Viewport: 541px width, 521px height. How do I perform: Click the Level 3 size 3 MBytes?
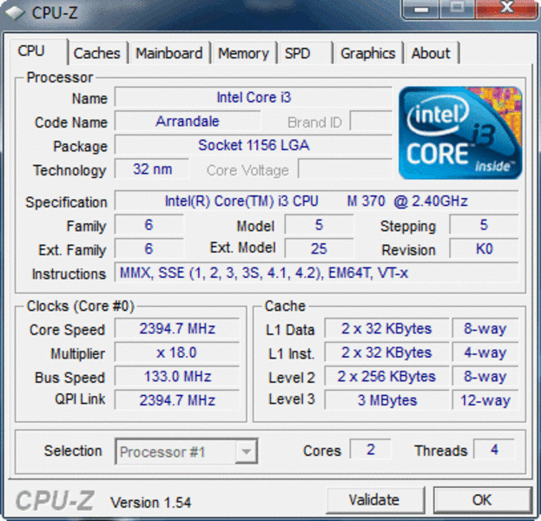[x=386, y=400]
